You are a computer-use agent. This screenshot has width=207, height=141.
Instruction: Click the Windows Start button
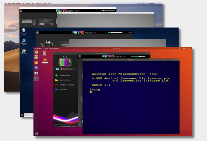coord(22,115)
